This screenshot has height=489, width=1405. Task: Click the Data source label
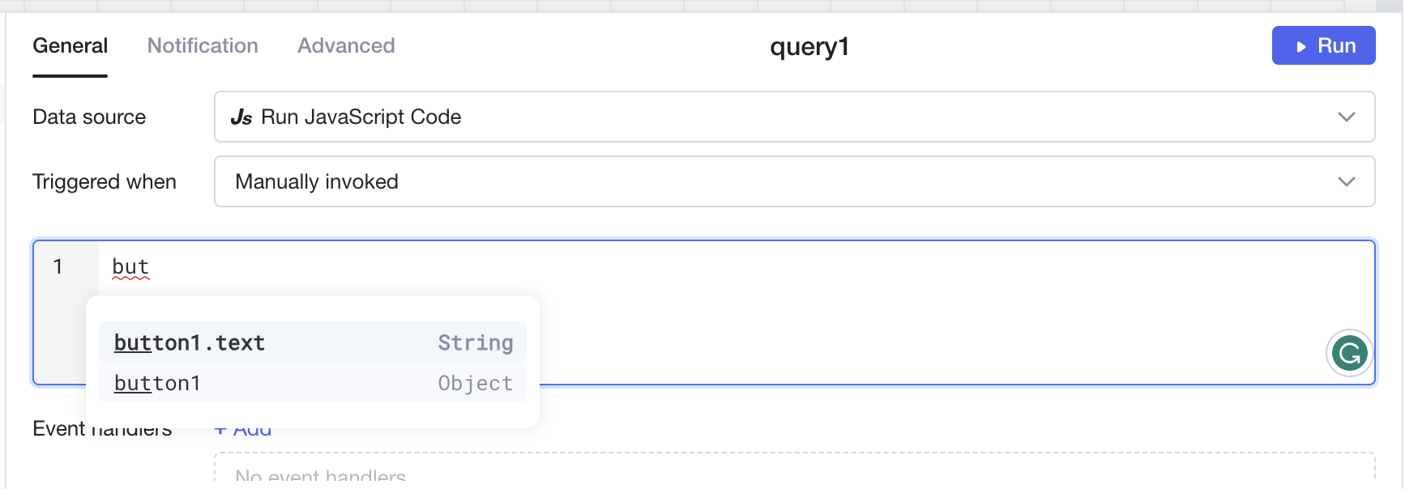point(89,117)
